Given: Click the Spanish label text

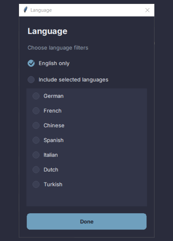Looking at the screenshot, I should coord(53,140).
